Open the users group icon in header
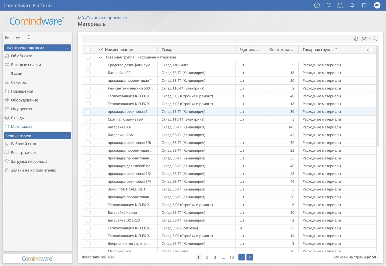Viewport: 386px width, 266px height. tap(340, 5)
